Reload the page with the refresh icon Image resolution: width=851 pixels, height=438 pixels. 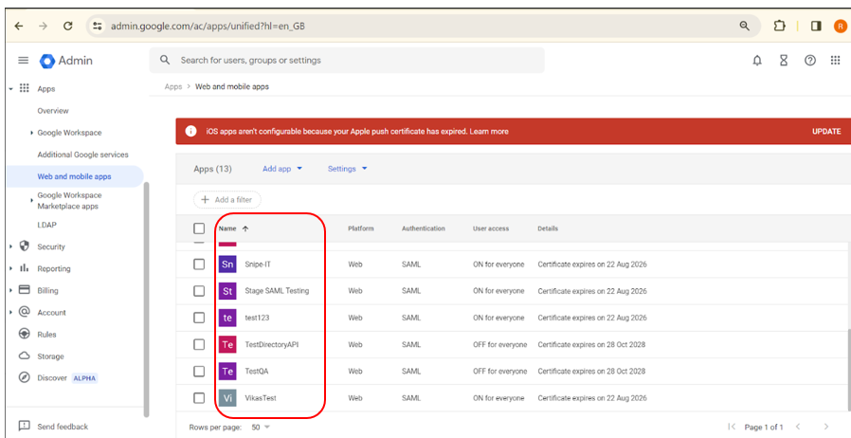[68, 26]
